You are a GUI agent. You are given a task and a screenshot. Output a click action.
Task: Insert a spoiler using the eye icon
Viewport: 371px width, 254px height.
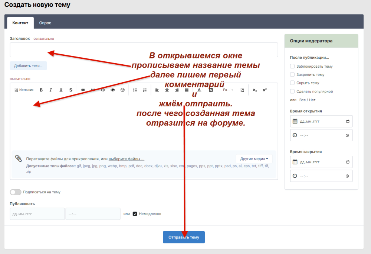pos(113,90)
